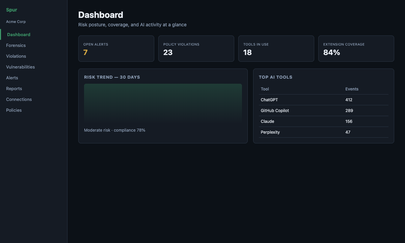Go to Forensics in the sidebar
Viewport: 405px width, 243px height.
tap(34, 45)
